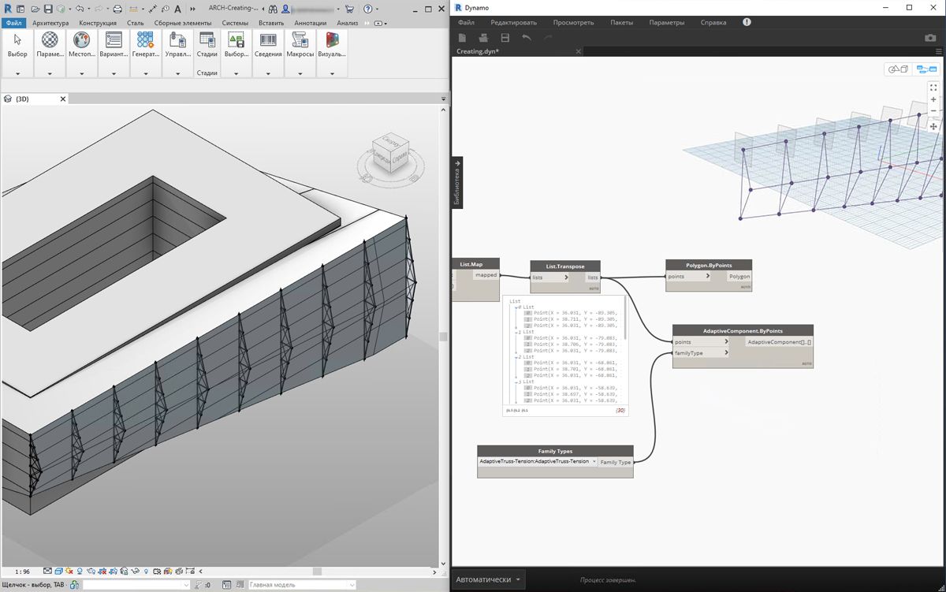
Task: Click Dynamo Open file icon
Action: pos(483,38)
